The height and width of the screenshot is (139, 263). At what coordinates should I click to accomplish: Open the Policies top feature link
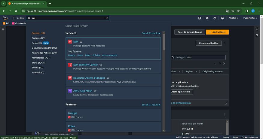pos(96,55)
